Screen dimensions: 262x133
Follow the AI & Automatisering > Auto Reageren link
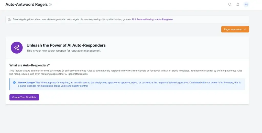point(152,19)
